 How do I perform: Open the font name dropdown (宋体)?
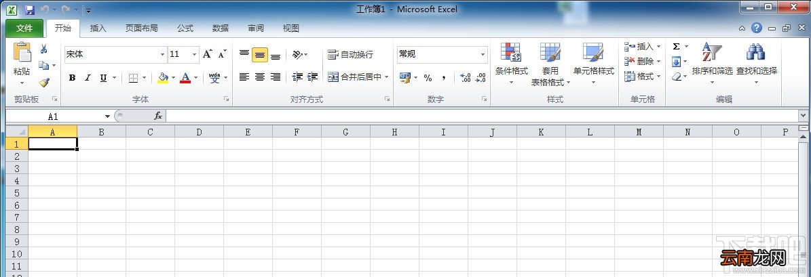162,54
